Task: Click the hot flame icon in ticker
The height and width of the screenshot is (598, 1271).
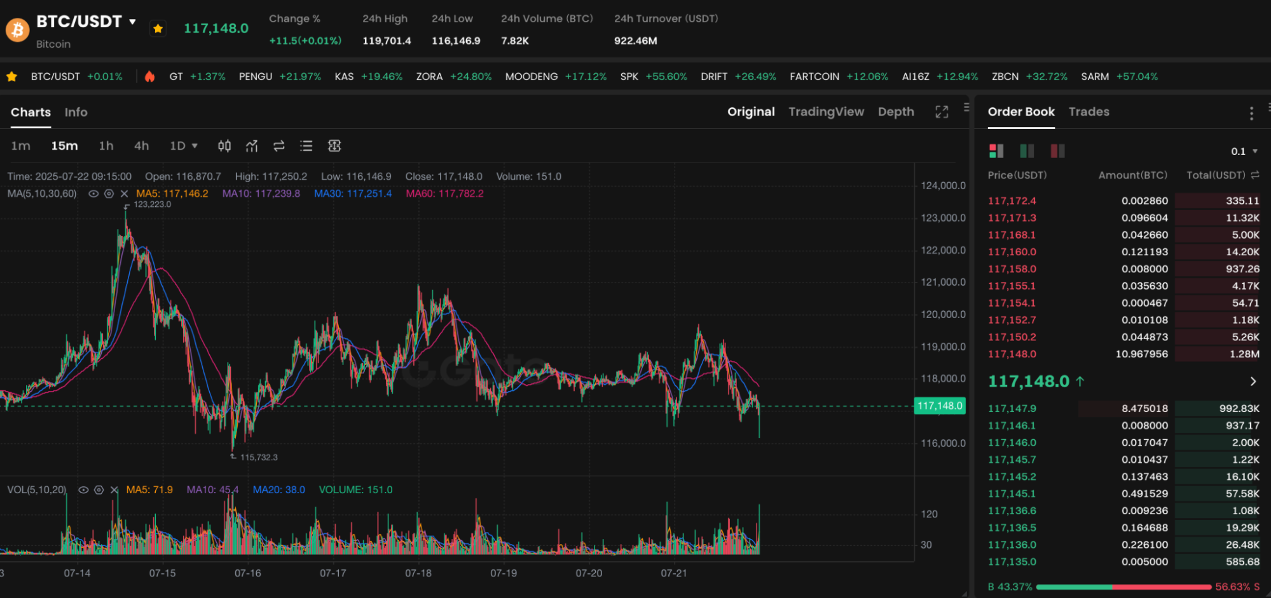Action: point(149,77)
